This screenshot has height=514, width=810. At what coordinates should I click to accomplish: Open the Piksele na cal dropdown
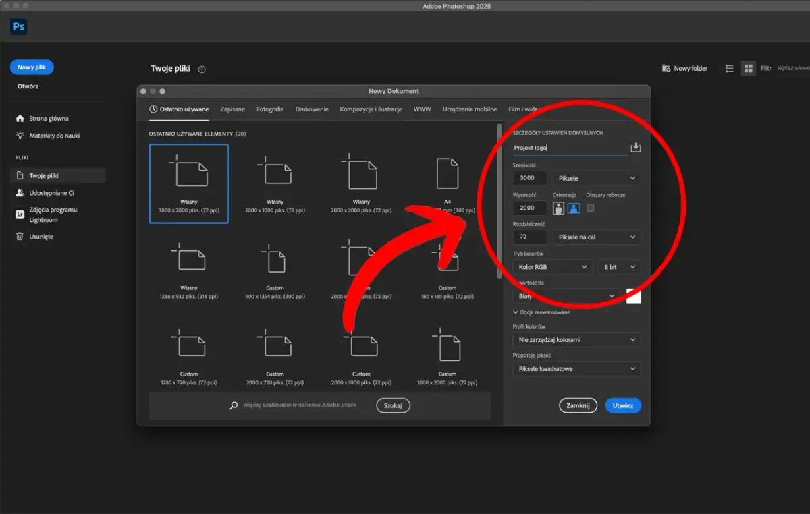pos(597,237)
